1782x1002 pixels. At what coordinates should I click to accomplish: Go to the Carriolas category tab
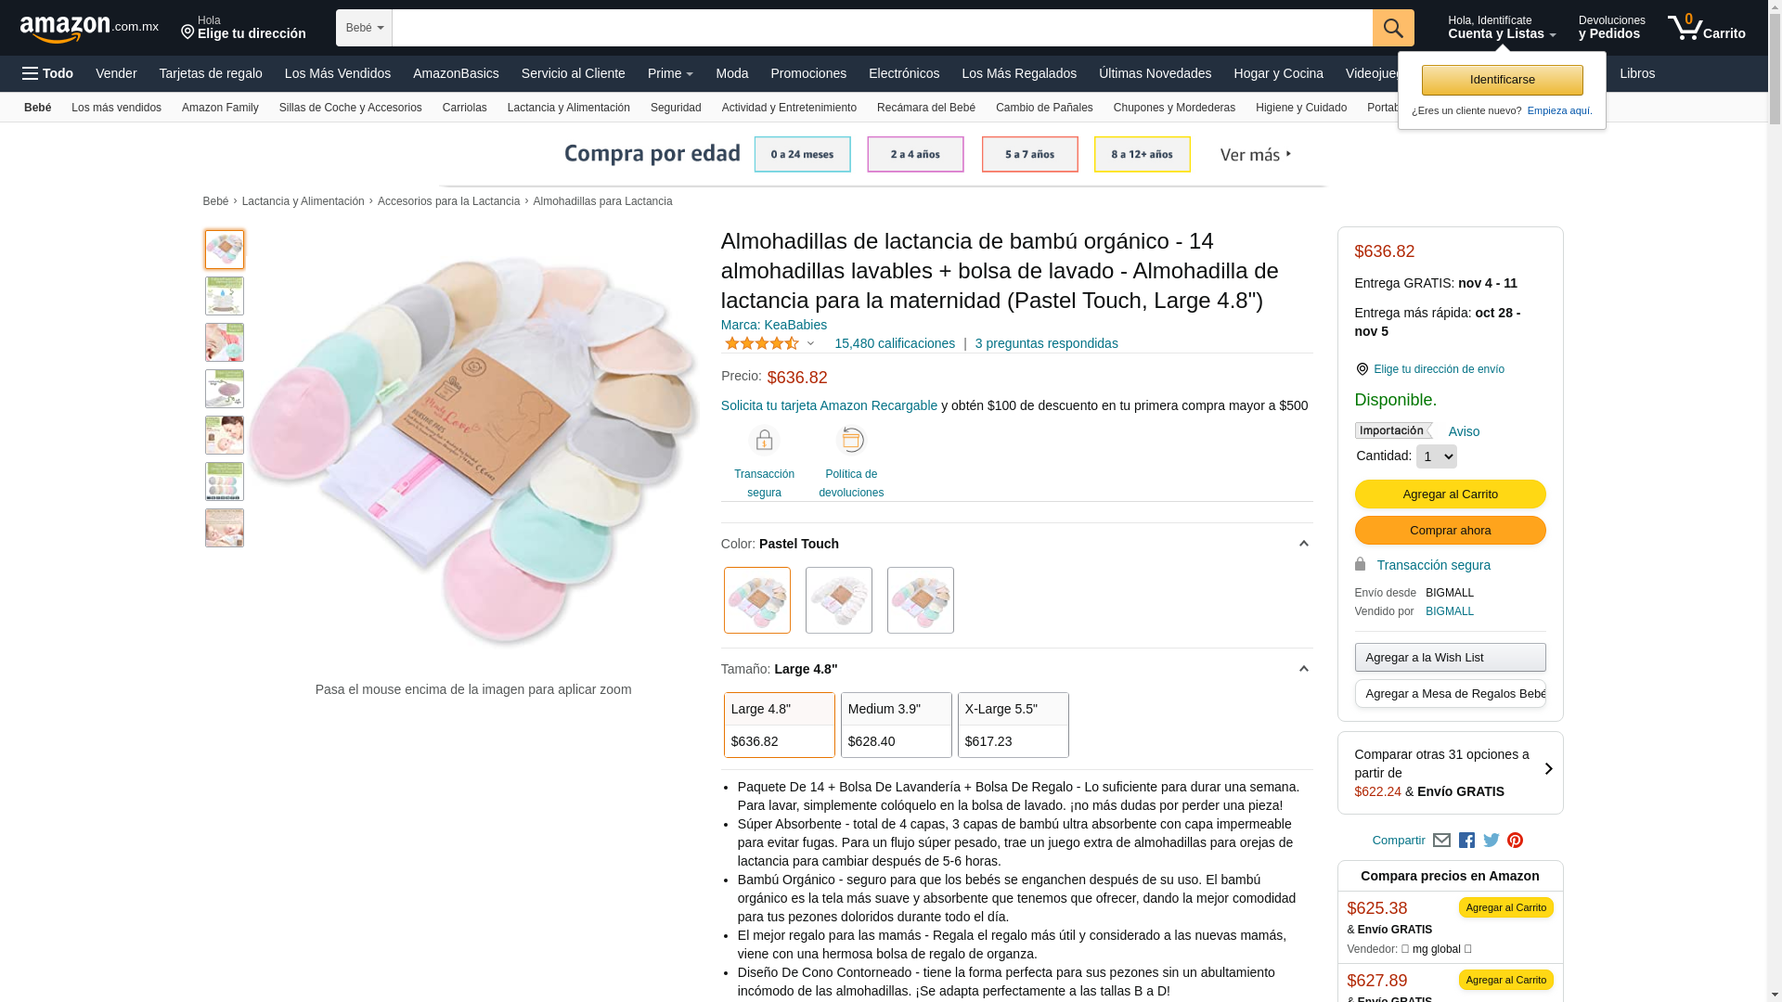(464, 108)
